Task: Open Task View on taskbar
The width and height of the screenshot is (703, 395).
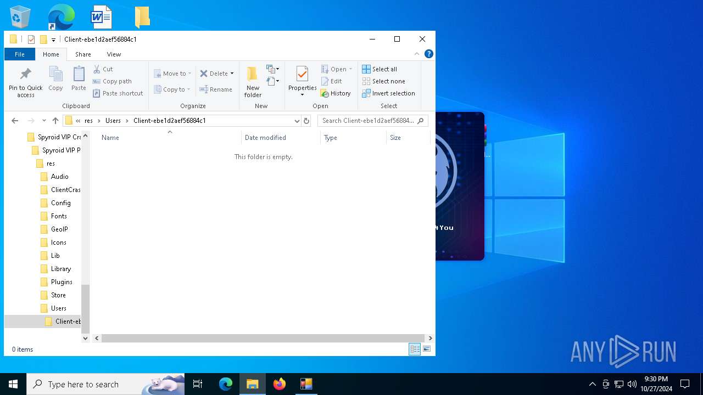Action: 198,384
